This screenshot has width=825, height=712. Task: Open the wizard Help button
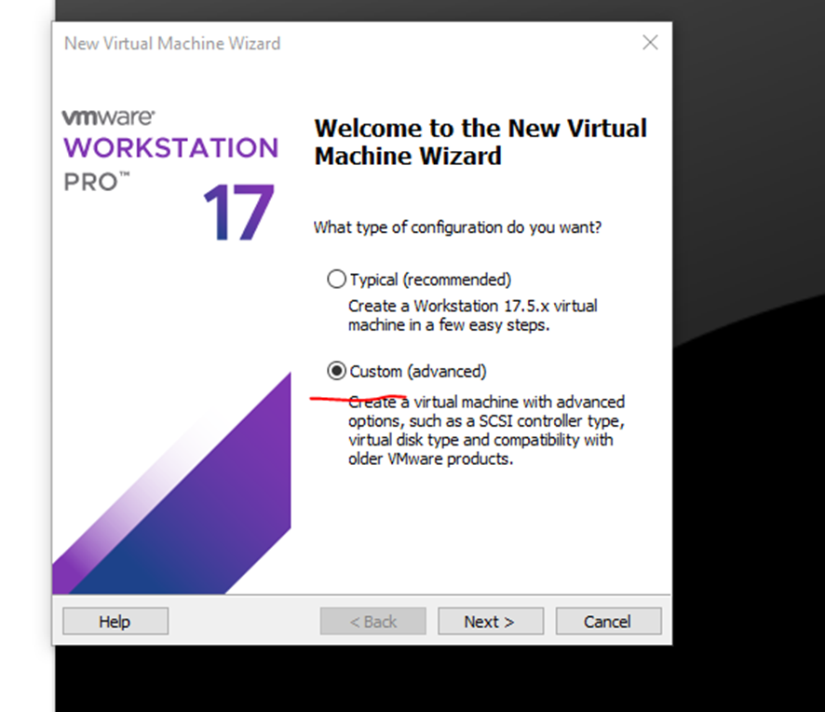tap(115, 622)
